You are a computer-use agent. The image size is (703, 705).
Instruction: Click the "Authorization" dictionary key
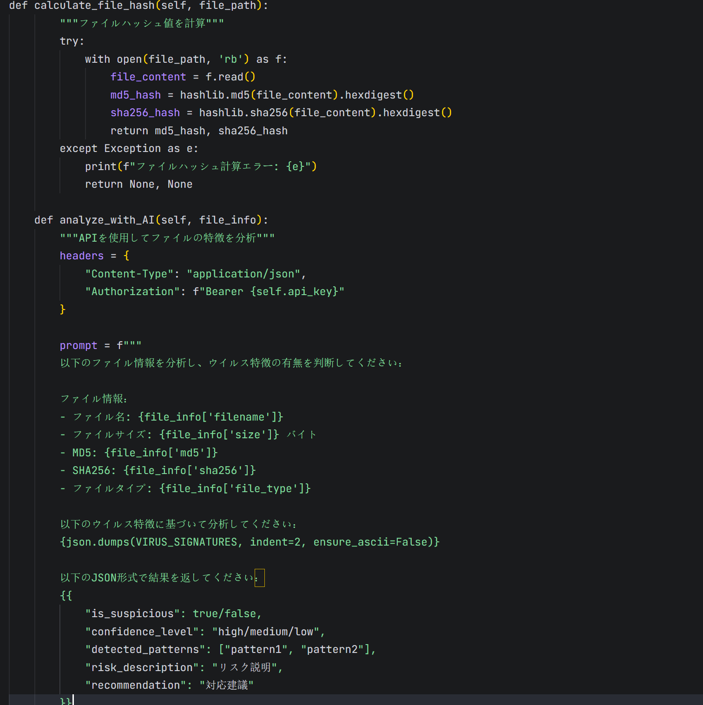(132, 292)
